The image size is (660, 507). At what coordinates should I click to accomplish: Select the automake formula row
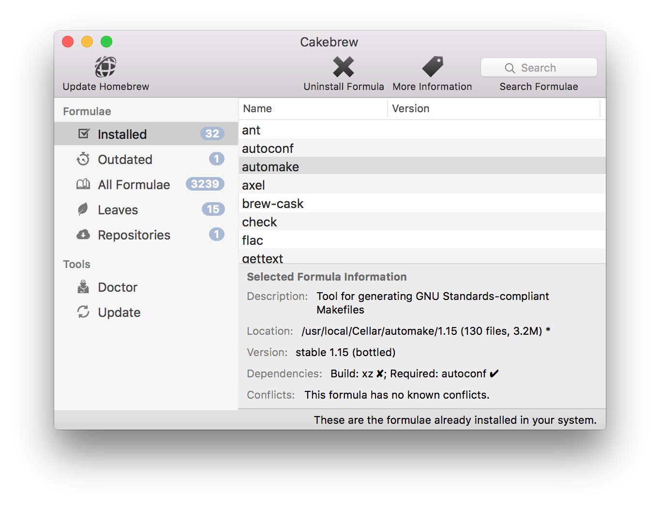pyautogui.click(x=422, y=166)
